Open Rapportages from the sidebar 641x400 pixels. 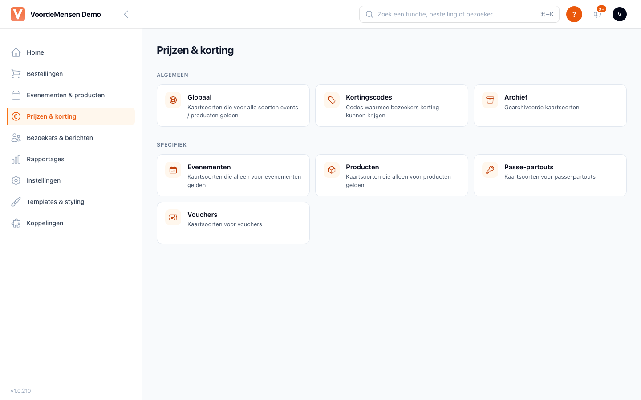(x=71, y=159)
